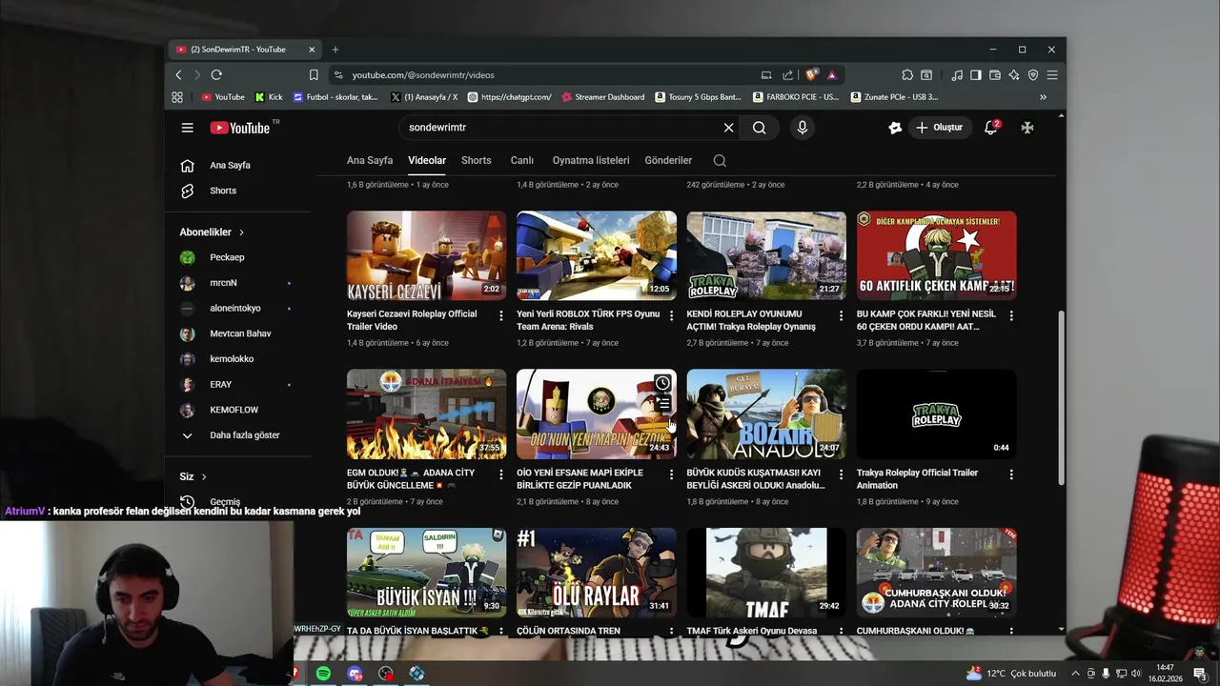Image resolution: width=1220 pixels, height=686 pixels.
Task: Switch to Ana Sayfa channel tab
Action: [370, 161]
